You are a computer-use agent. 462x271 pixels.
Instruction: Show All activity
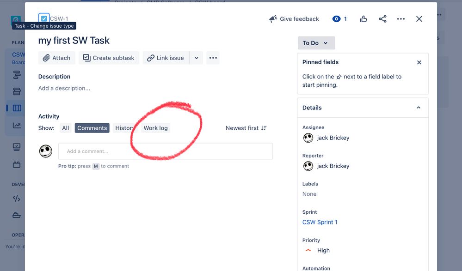pos(65,128)
